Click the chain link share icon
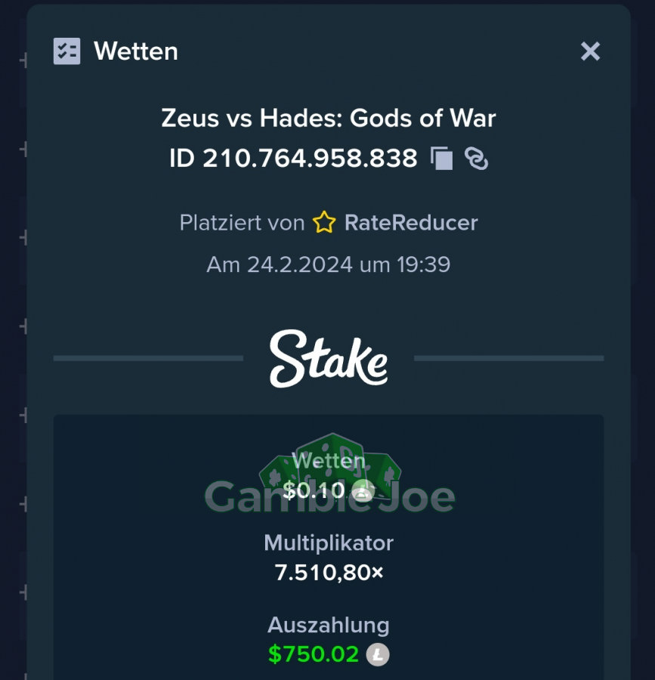This screenshot has height=680, width=655. point(477,159)
